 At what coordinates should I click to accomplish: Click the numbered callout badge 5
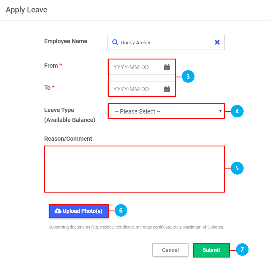[x=237, y=168]
